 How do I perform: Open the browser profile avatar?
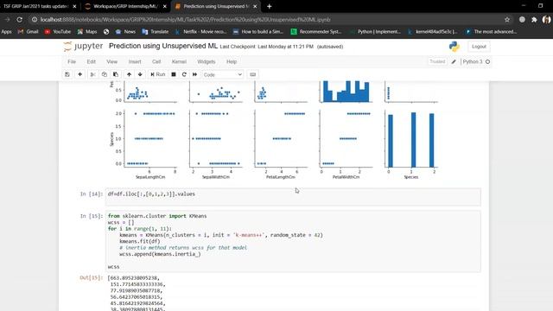coord(546,20)
